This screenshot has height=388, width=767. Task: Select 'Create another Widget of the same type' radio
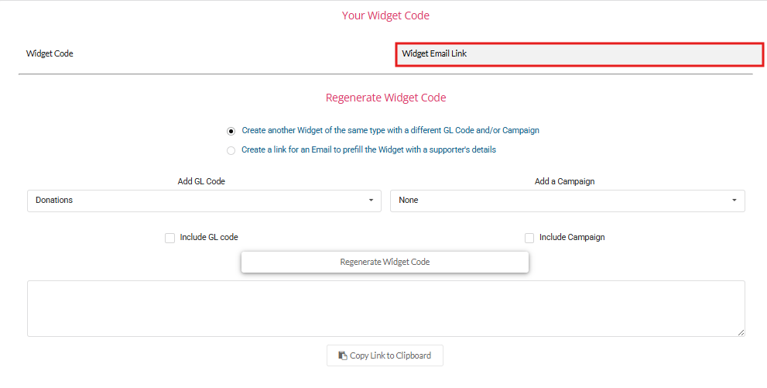click(x=231, y=131)
